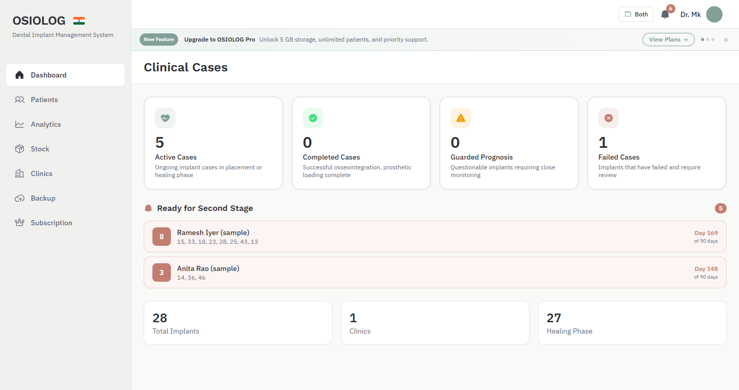Click teeth list 14, 36, 46
Image resolution: width=739 pixels, height=390 pixels.
[191, 278]
